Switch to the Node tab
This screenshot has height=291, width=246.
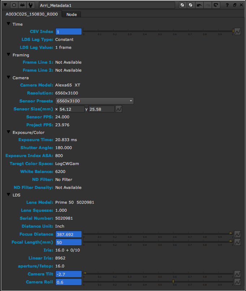pos(71,14)
